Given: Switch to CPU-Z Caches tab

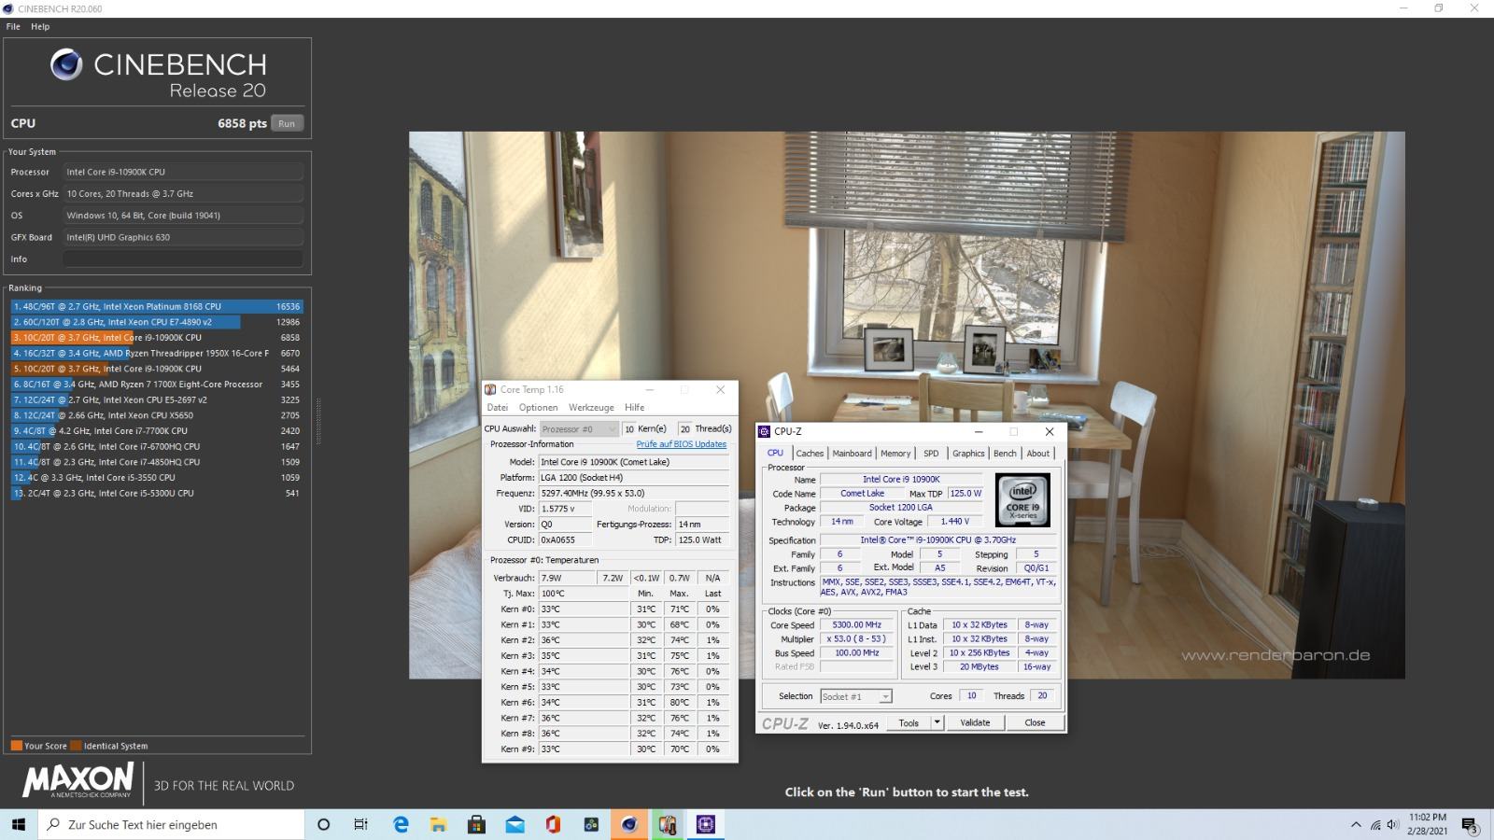Looking at the screenshot, I should coord(810,454).
